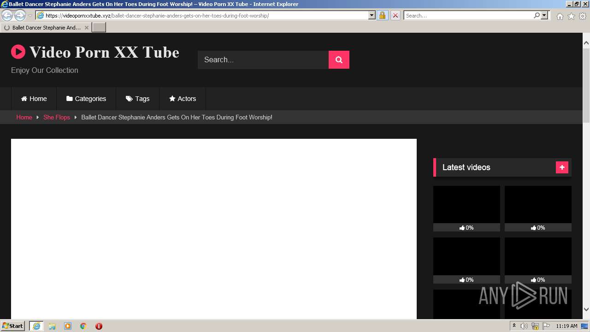Click the volume speaker tray icon
This screenshot has height=332, width=590.
(524, 326)
